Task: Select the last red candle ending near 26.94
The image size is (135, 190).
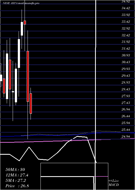Action: [x=31, y=103]
